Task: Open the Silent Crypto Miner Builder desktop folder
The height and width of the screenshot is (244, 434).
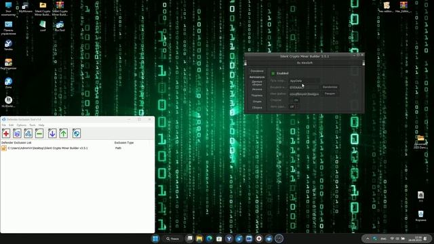Action: pyautogui.click(x=43, y=9)
